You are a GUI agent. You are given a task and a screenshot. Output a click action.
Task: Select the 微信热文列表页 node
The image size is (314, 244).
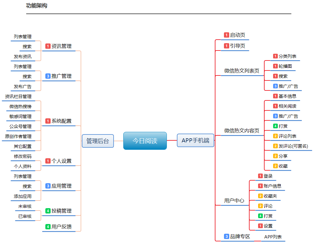tap(242, 71)
